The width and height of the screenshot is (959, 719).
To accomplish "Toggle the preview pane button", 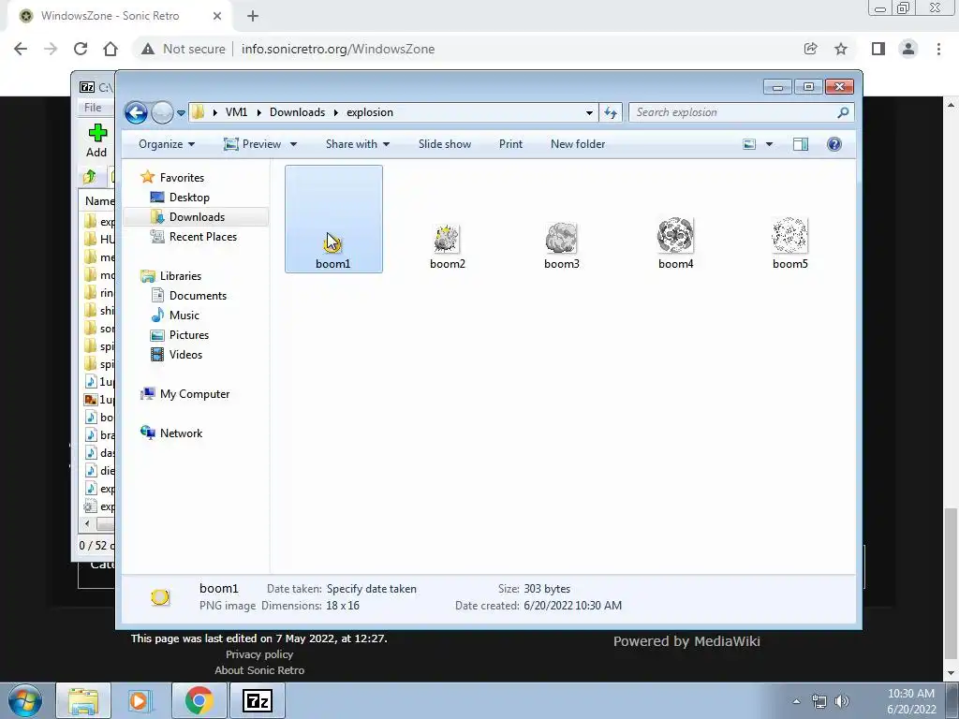I will click(801, 144).
